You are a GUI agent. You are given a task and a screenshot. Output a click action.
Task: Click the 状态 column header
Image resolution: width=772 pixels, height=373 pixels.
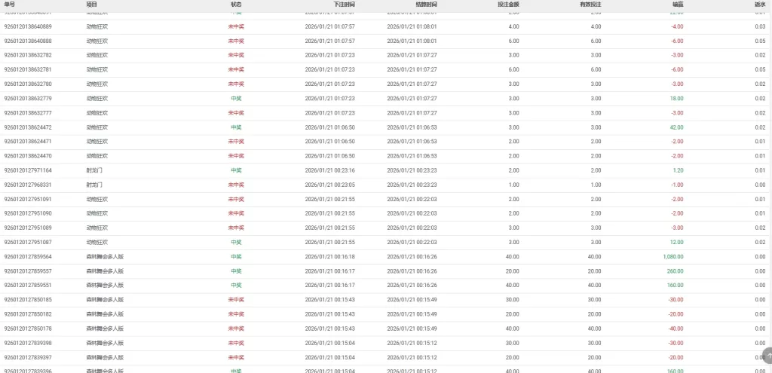236,5
